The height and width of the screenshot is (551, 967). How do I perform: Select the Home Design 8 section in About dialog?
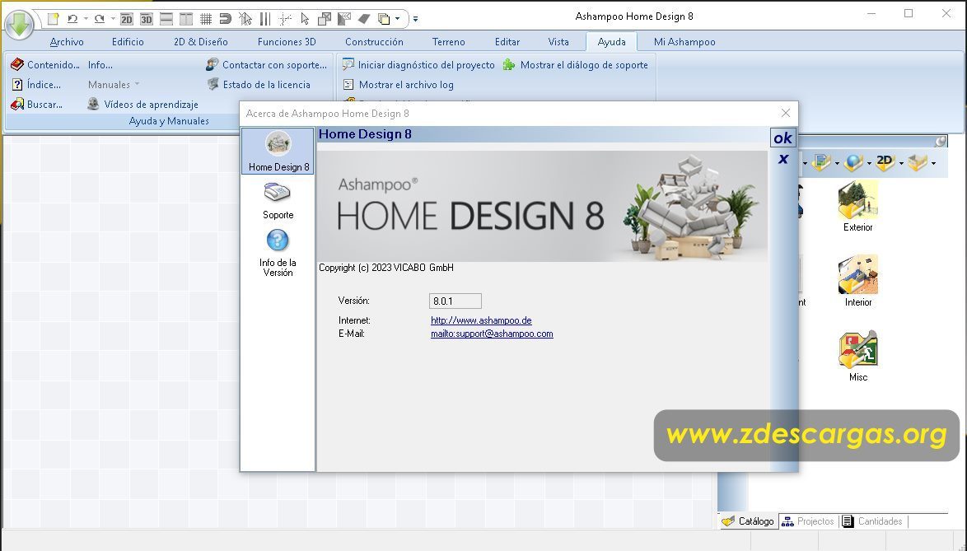point(278,152)
